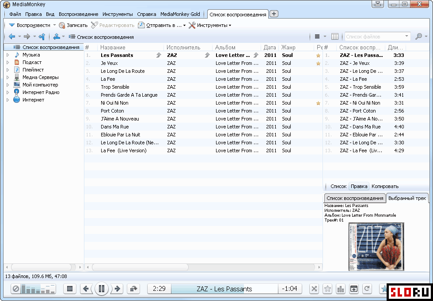Open the equalizer bars icon in player

pos(341,289)
